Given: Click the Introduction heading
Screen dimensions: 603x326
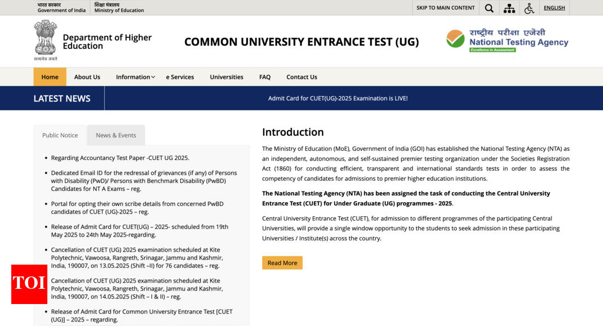Looking at the screenshot, I should click(293, 132).
